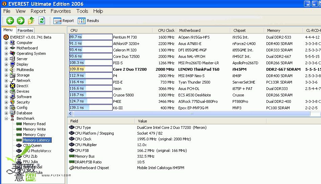Open the Help menu
The width and height of the screenshot is (321, 184).
pyautogui.click(x=98, y=11)
